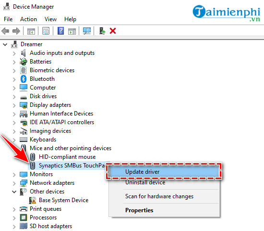This screenshot has width=264, height=231.
Task: Click the IDE ATA/ATAPI controllers icon
Action: (x=24, y=123)
